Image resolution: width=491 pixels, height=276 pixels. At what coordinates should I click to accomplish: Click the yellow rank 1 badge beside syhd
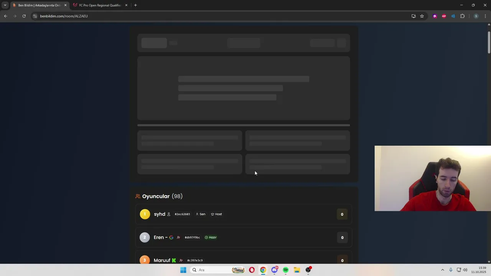(145, 214)
